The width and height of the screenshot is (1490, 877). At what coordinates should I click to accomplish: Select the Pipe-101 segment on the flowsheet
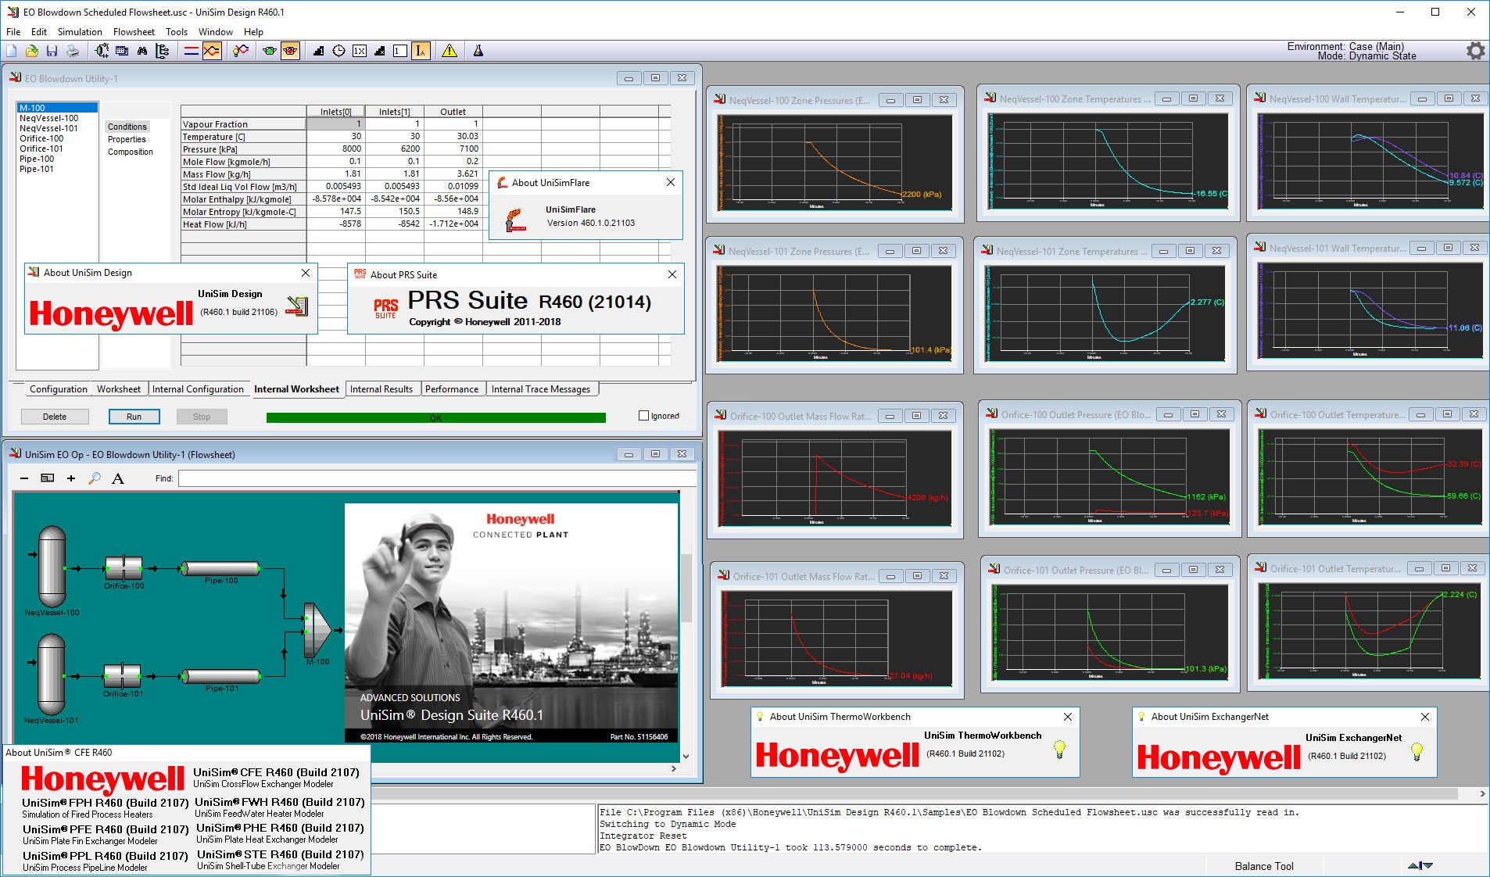coord(221,675)
